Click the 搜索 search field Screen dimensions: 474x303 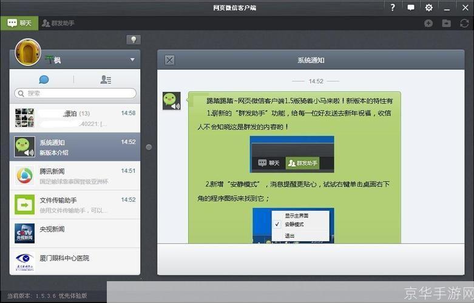75,93
